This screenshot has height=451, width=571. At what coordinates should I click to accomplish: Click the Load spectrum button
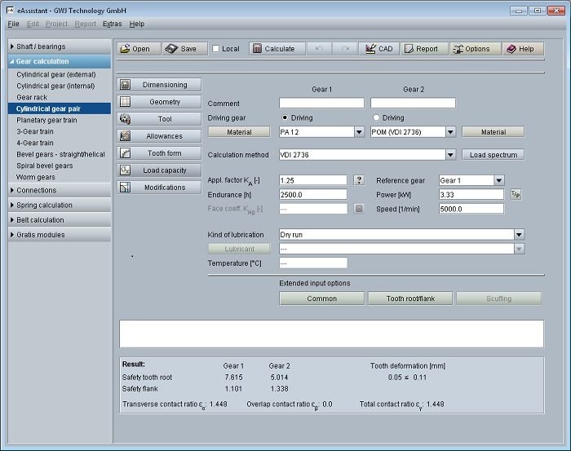click(x=493, y=155)
